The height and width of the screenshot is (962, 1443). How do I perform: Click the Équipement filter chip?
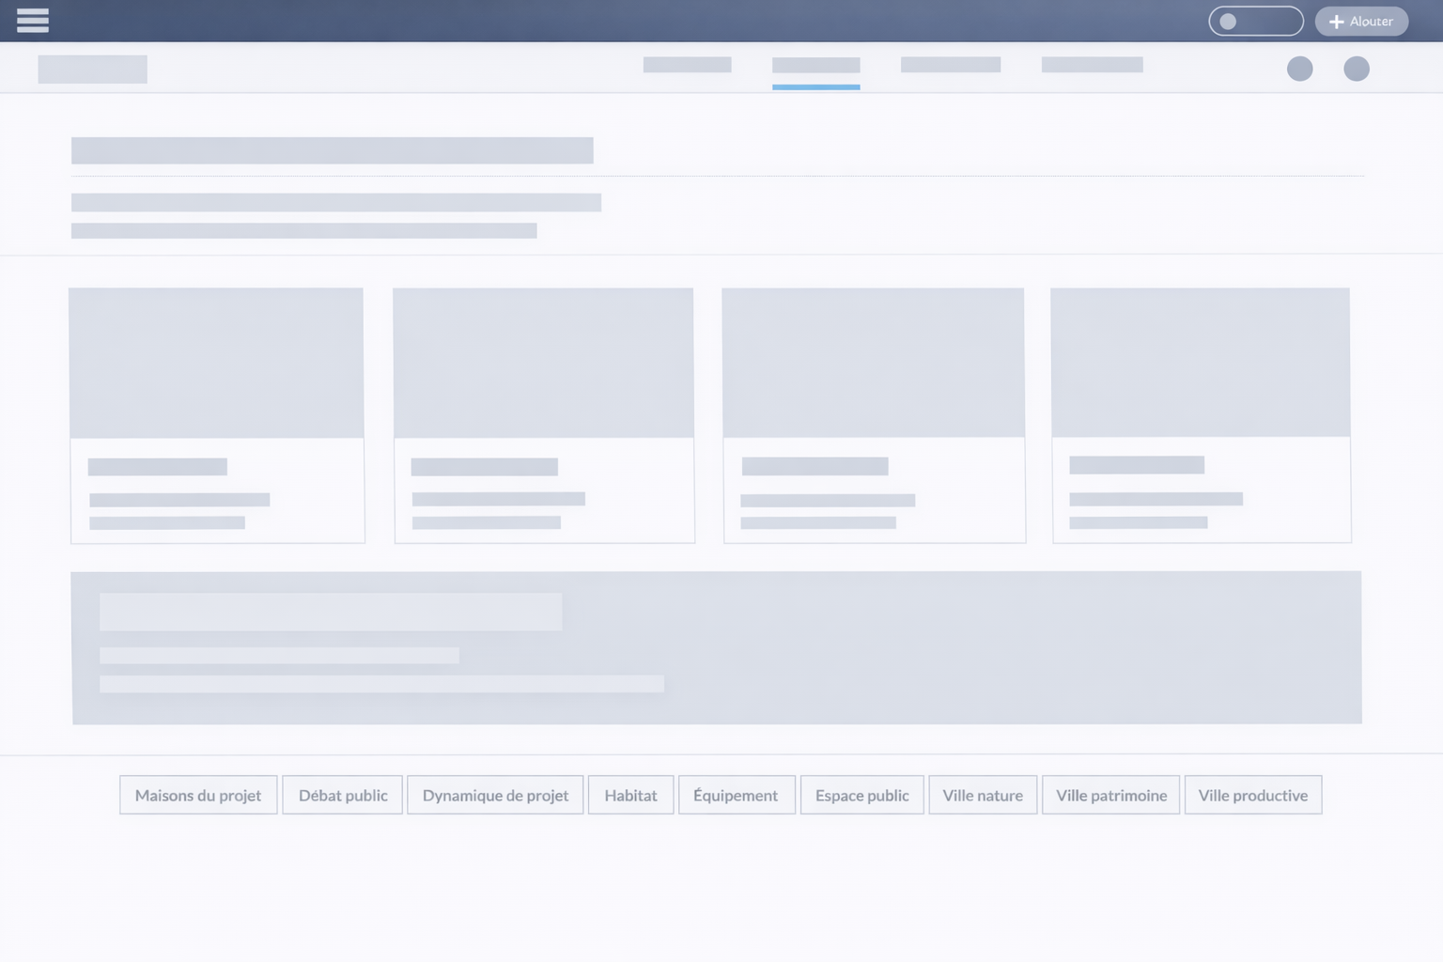(x=737, y=795)
